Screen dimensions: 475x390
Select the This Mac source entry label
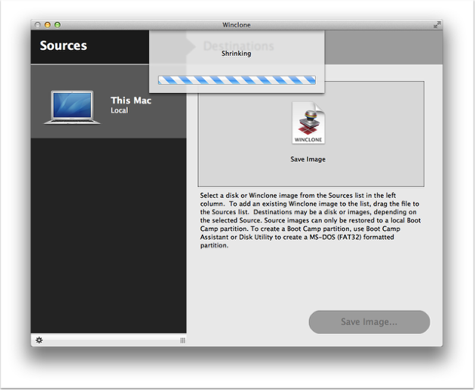pos(131,100)
